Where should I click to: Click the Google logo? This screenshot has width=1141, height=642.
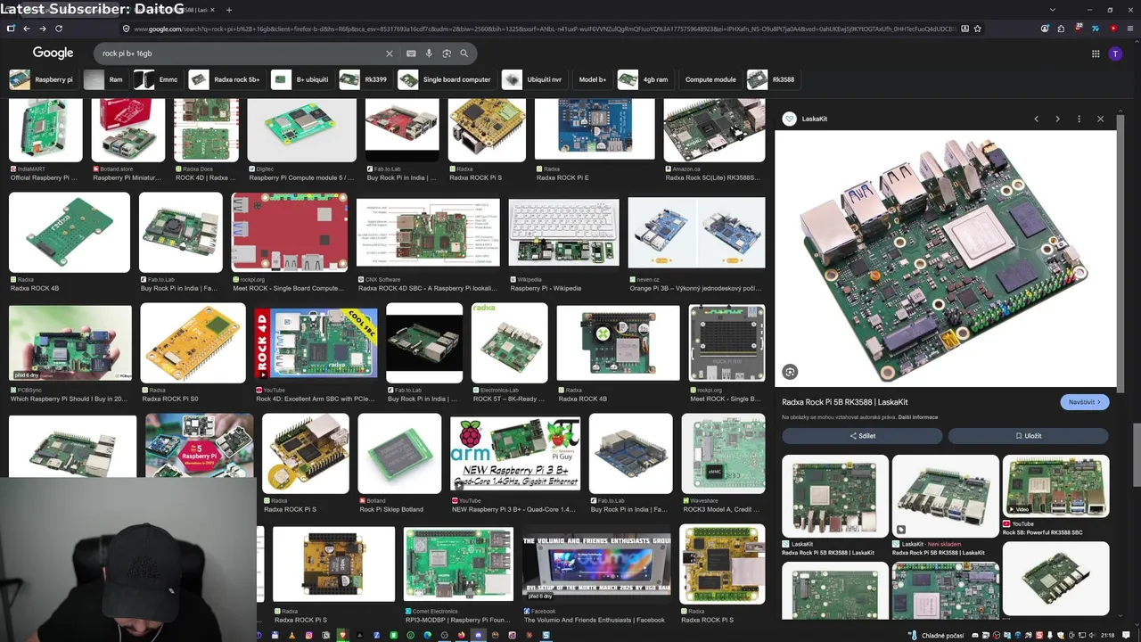(53, 53)
